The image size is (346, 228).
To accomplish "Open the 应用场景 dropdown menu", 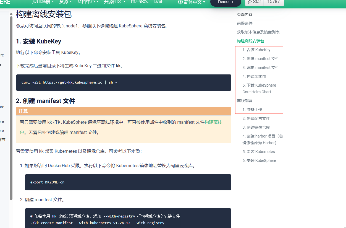I will [x=43, y=2].
